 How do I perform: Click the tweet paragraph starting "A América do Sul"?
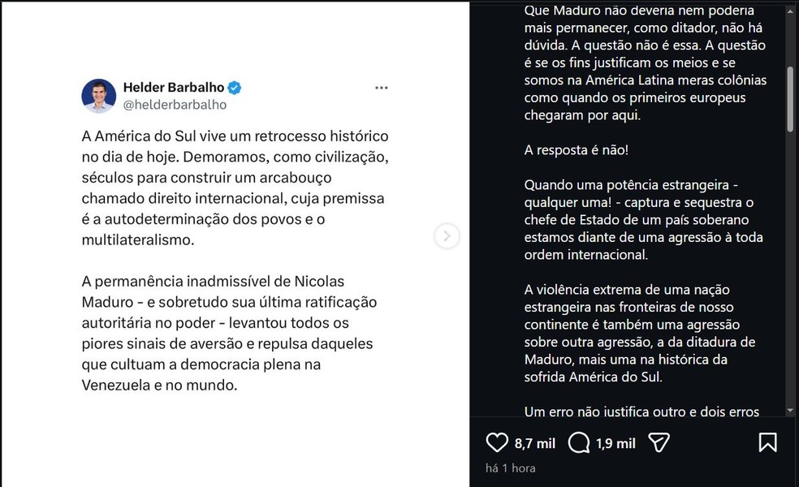pyautogui.click(x=236, y=187)
